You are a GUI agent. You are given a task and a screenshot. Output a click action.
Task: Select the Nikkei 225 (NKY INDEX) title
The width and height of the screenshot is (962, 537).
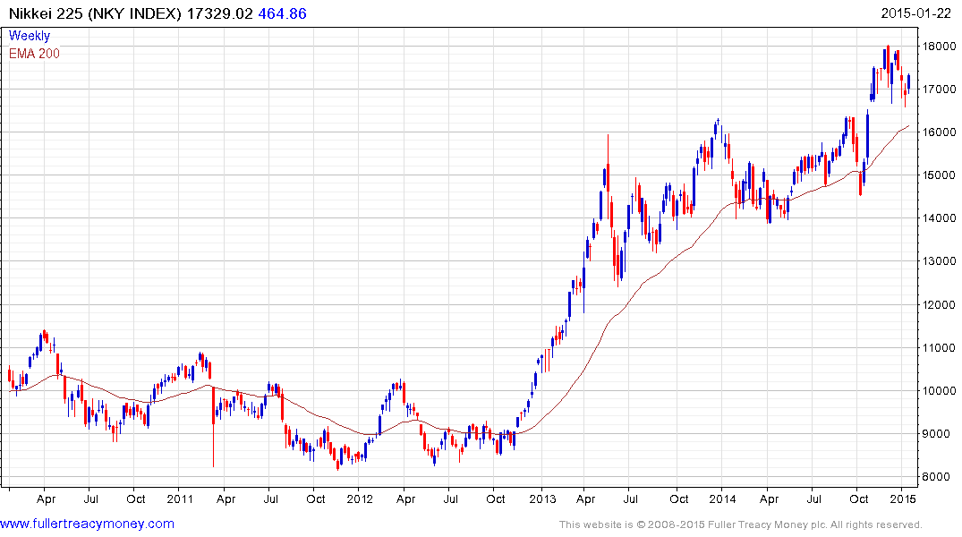click(x=95, y=13)
